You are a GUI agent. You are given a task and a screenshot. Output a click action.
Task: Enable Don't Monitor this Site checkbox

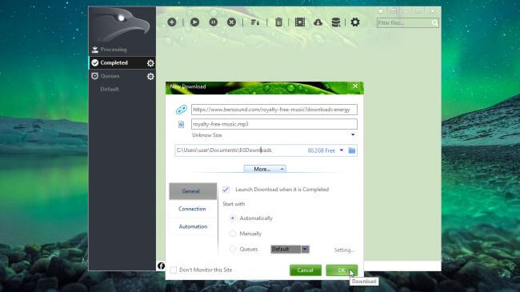coord(174,270)
